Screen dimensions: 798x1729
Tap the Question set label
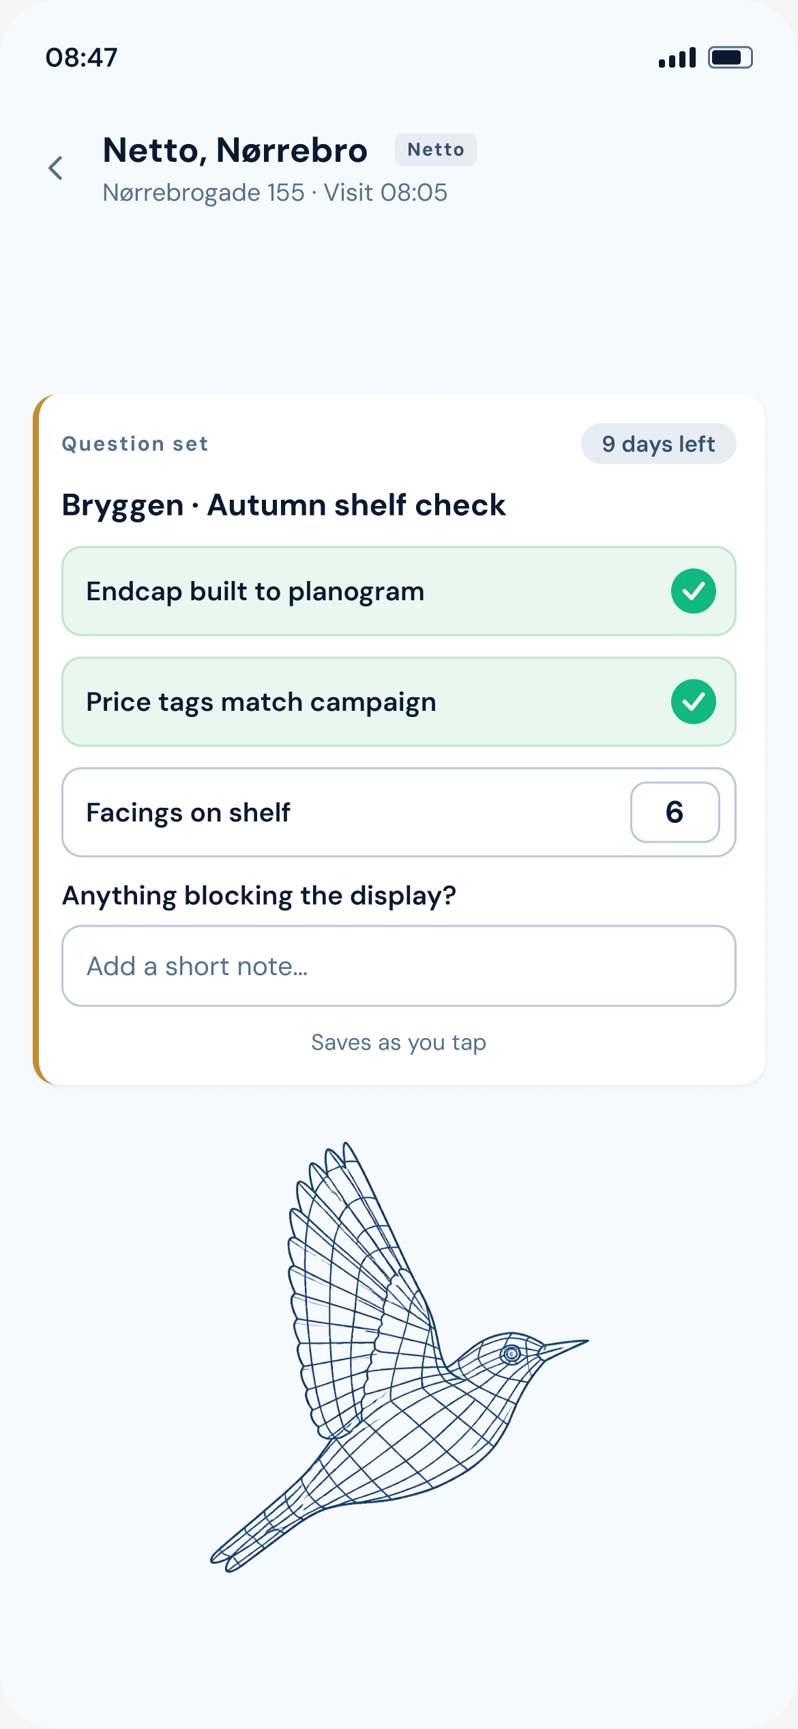(x=135, y=444)
